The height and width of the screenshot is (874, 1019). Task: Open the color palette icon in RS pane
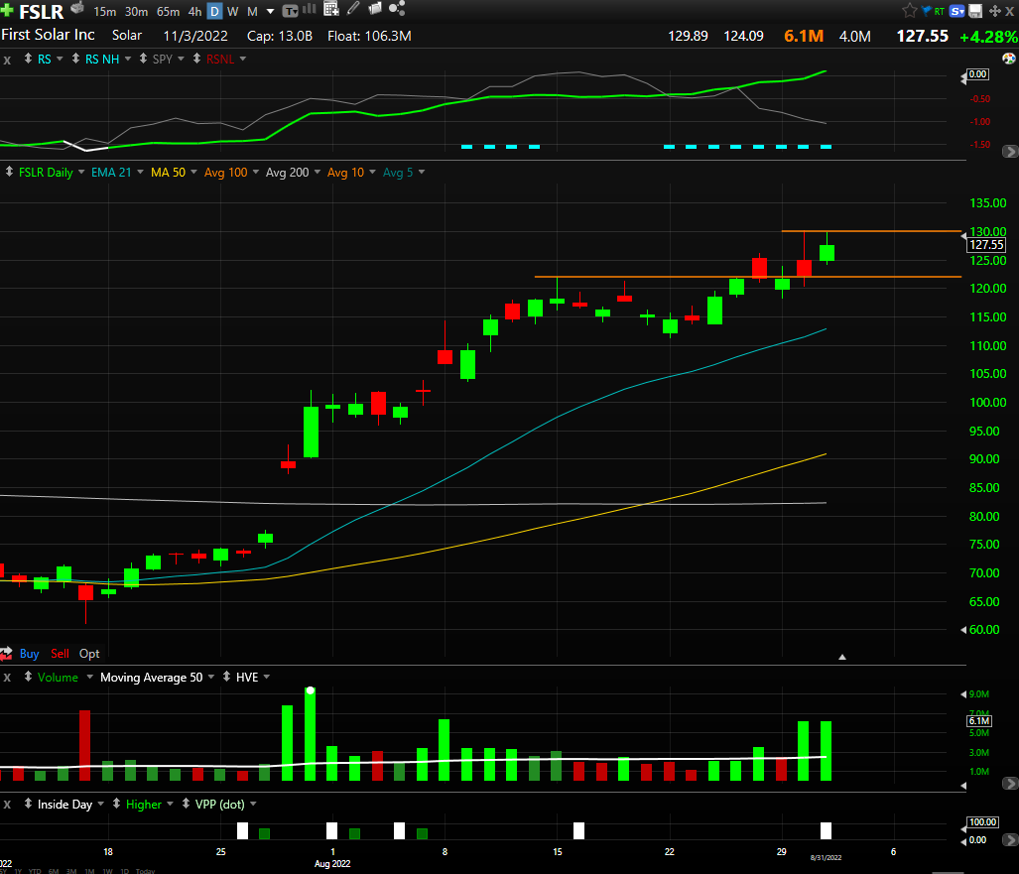1009,59
